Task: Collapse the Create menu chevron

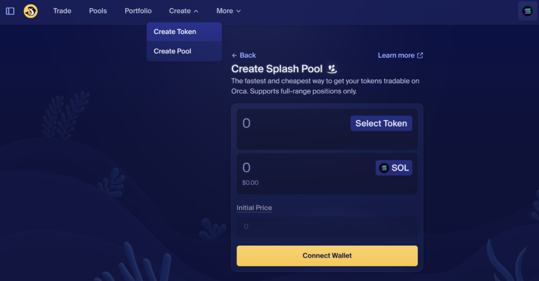Action: coord(196,11)
